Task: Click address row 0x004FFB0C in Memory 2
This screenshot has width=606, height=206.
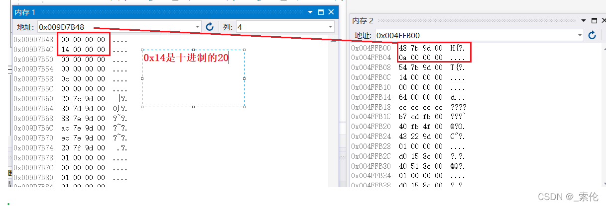Action: [x=408, y=77]
